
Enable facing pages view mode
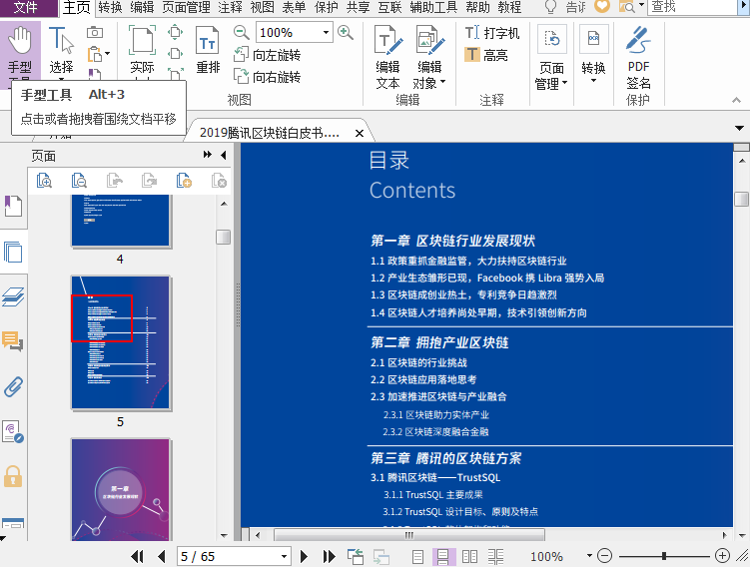point(469,556)
